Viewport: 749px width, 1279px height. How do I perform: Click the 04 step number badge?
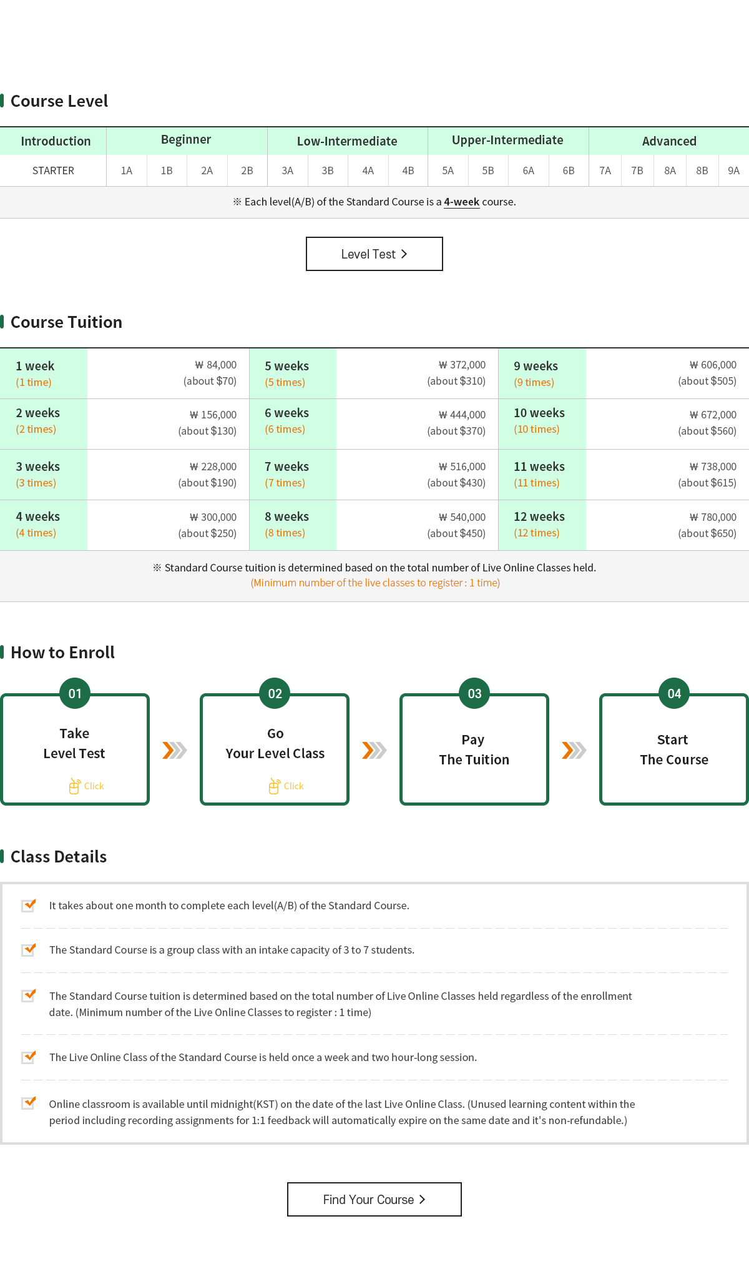674,693
